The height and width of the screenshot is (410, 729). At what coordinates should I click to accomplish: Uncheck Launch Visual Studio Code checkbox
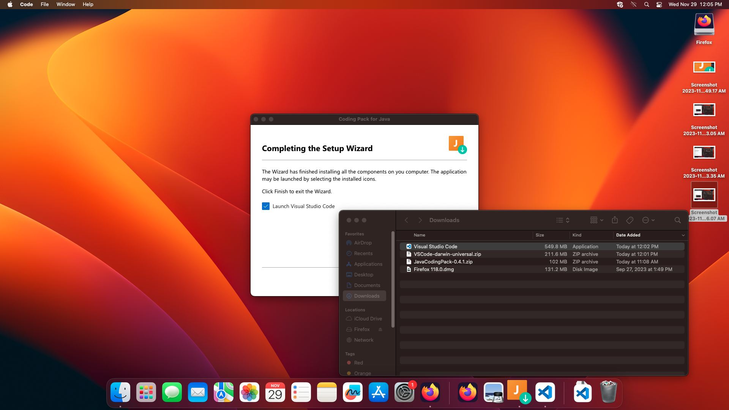tap(266, 206)
